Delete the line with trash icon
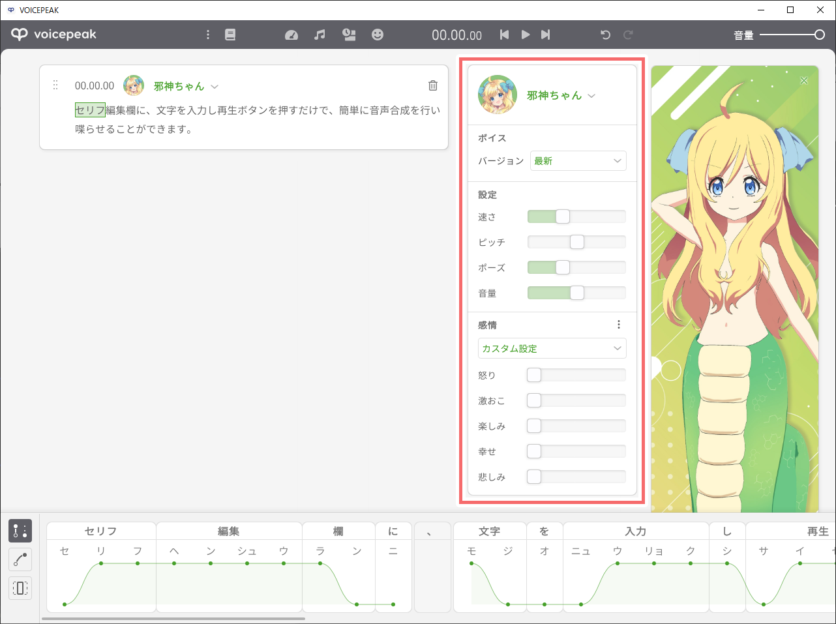This screenshot has height=624, width=836. pyautogui.click(x=433, y=85)
